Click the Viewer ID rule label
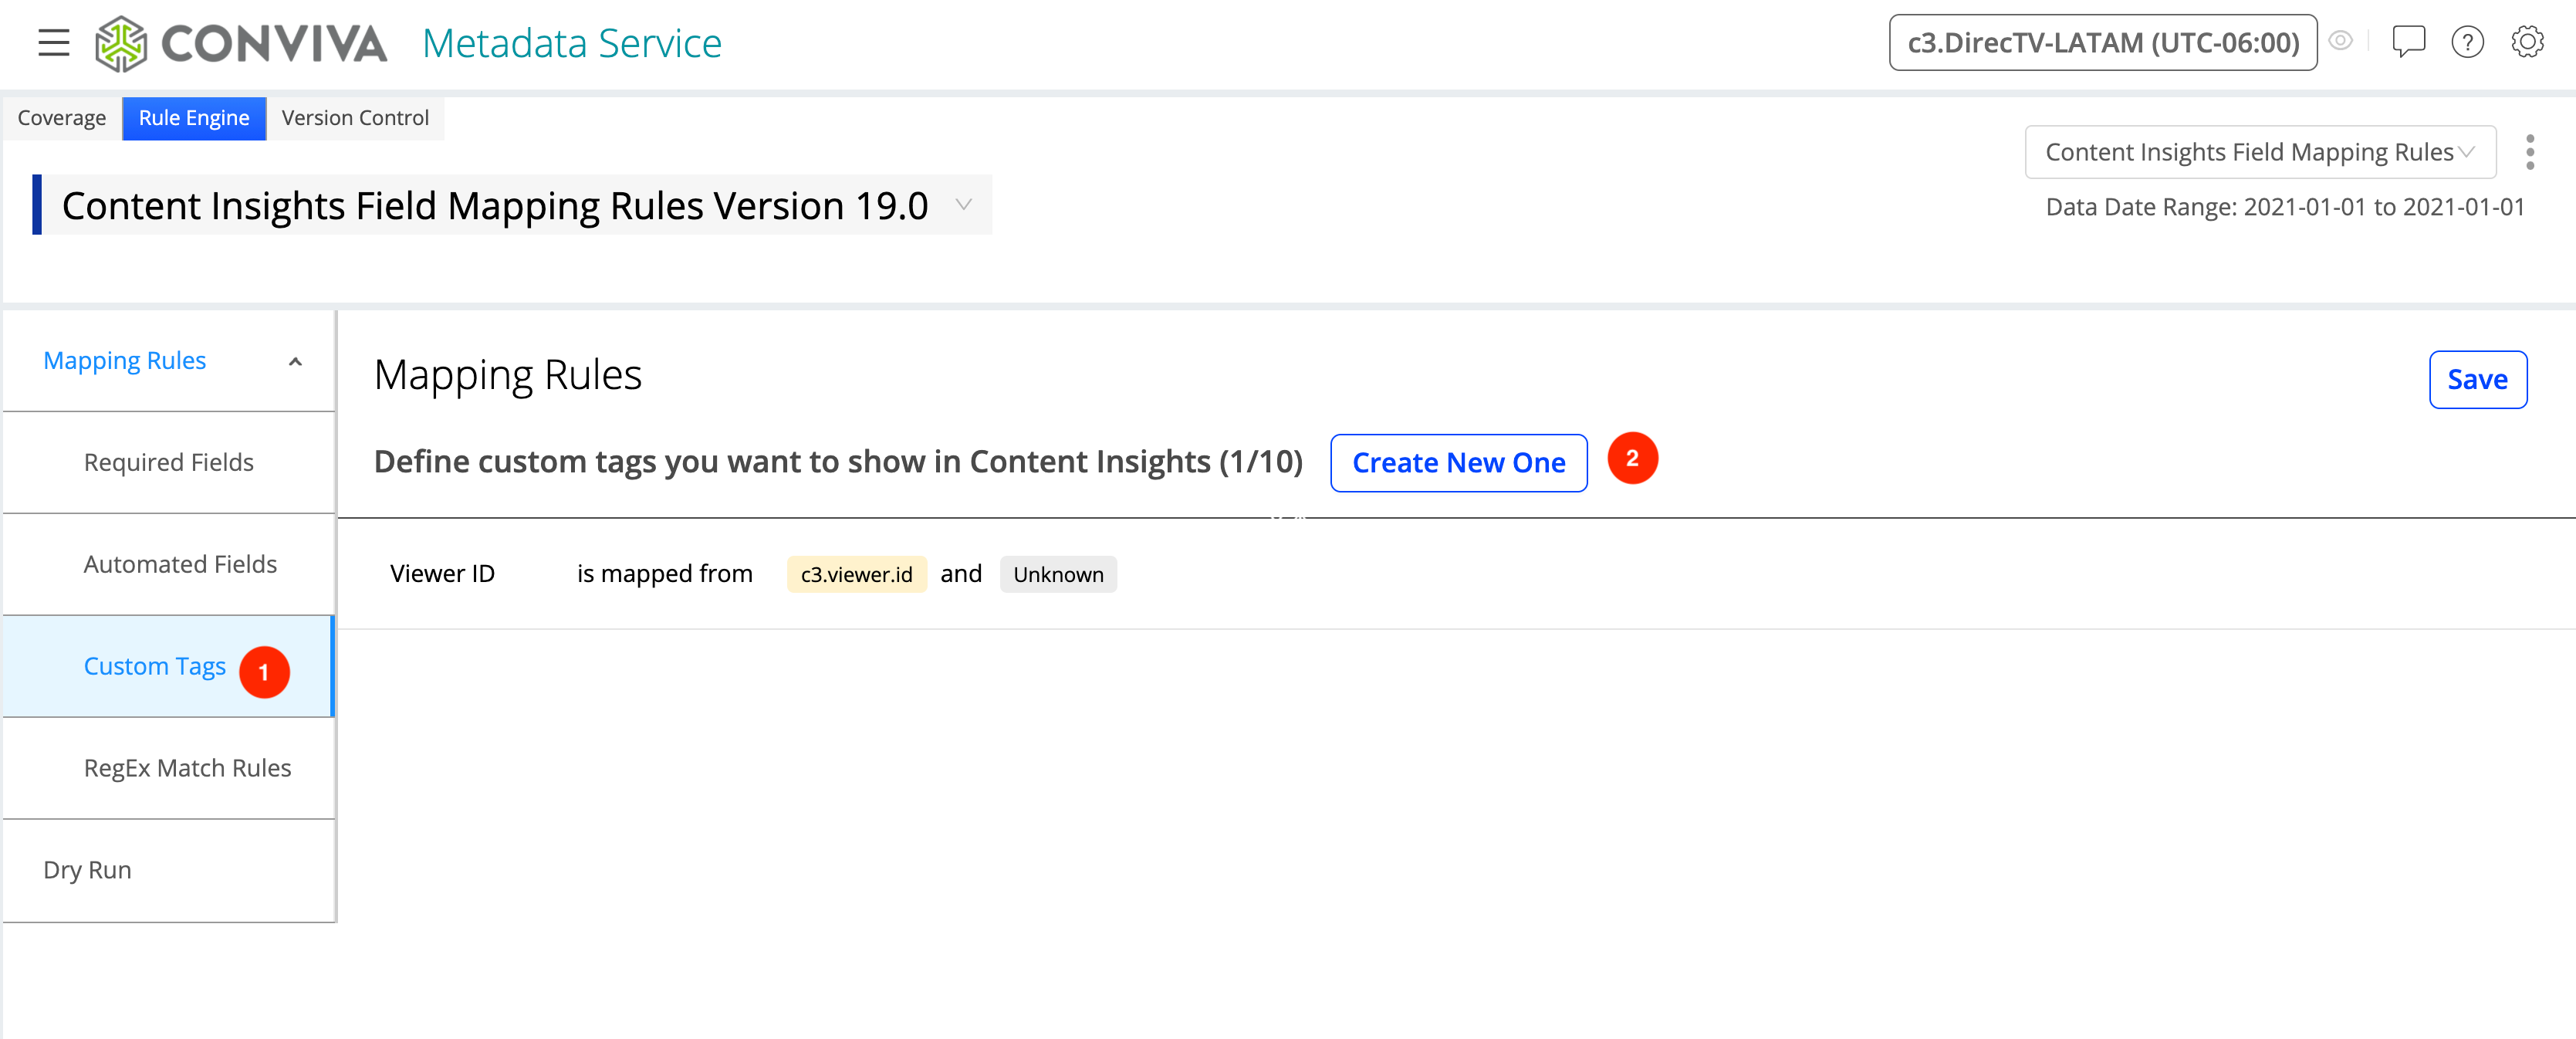This screenshot has width=2576, height=1039. [442, 574]
